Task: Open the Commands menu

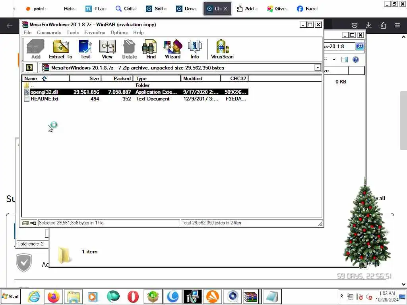Action: point(49,33)
